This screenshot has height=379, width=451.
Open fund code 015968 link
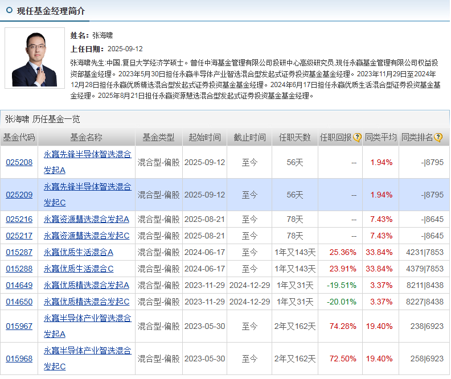19,359
